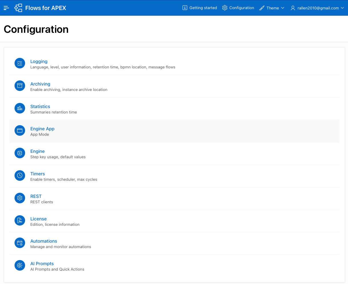Click the Logging list icon
The image size is (348, 284).
coord(20,63)
